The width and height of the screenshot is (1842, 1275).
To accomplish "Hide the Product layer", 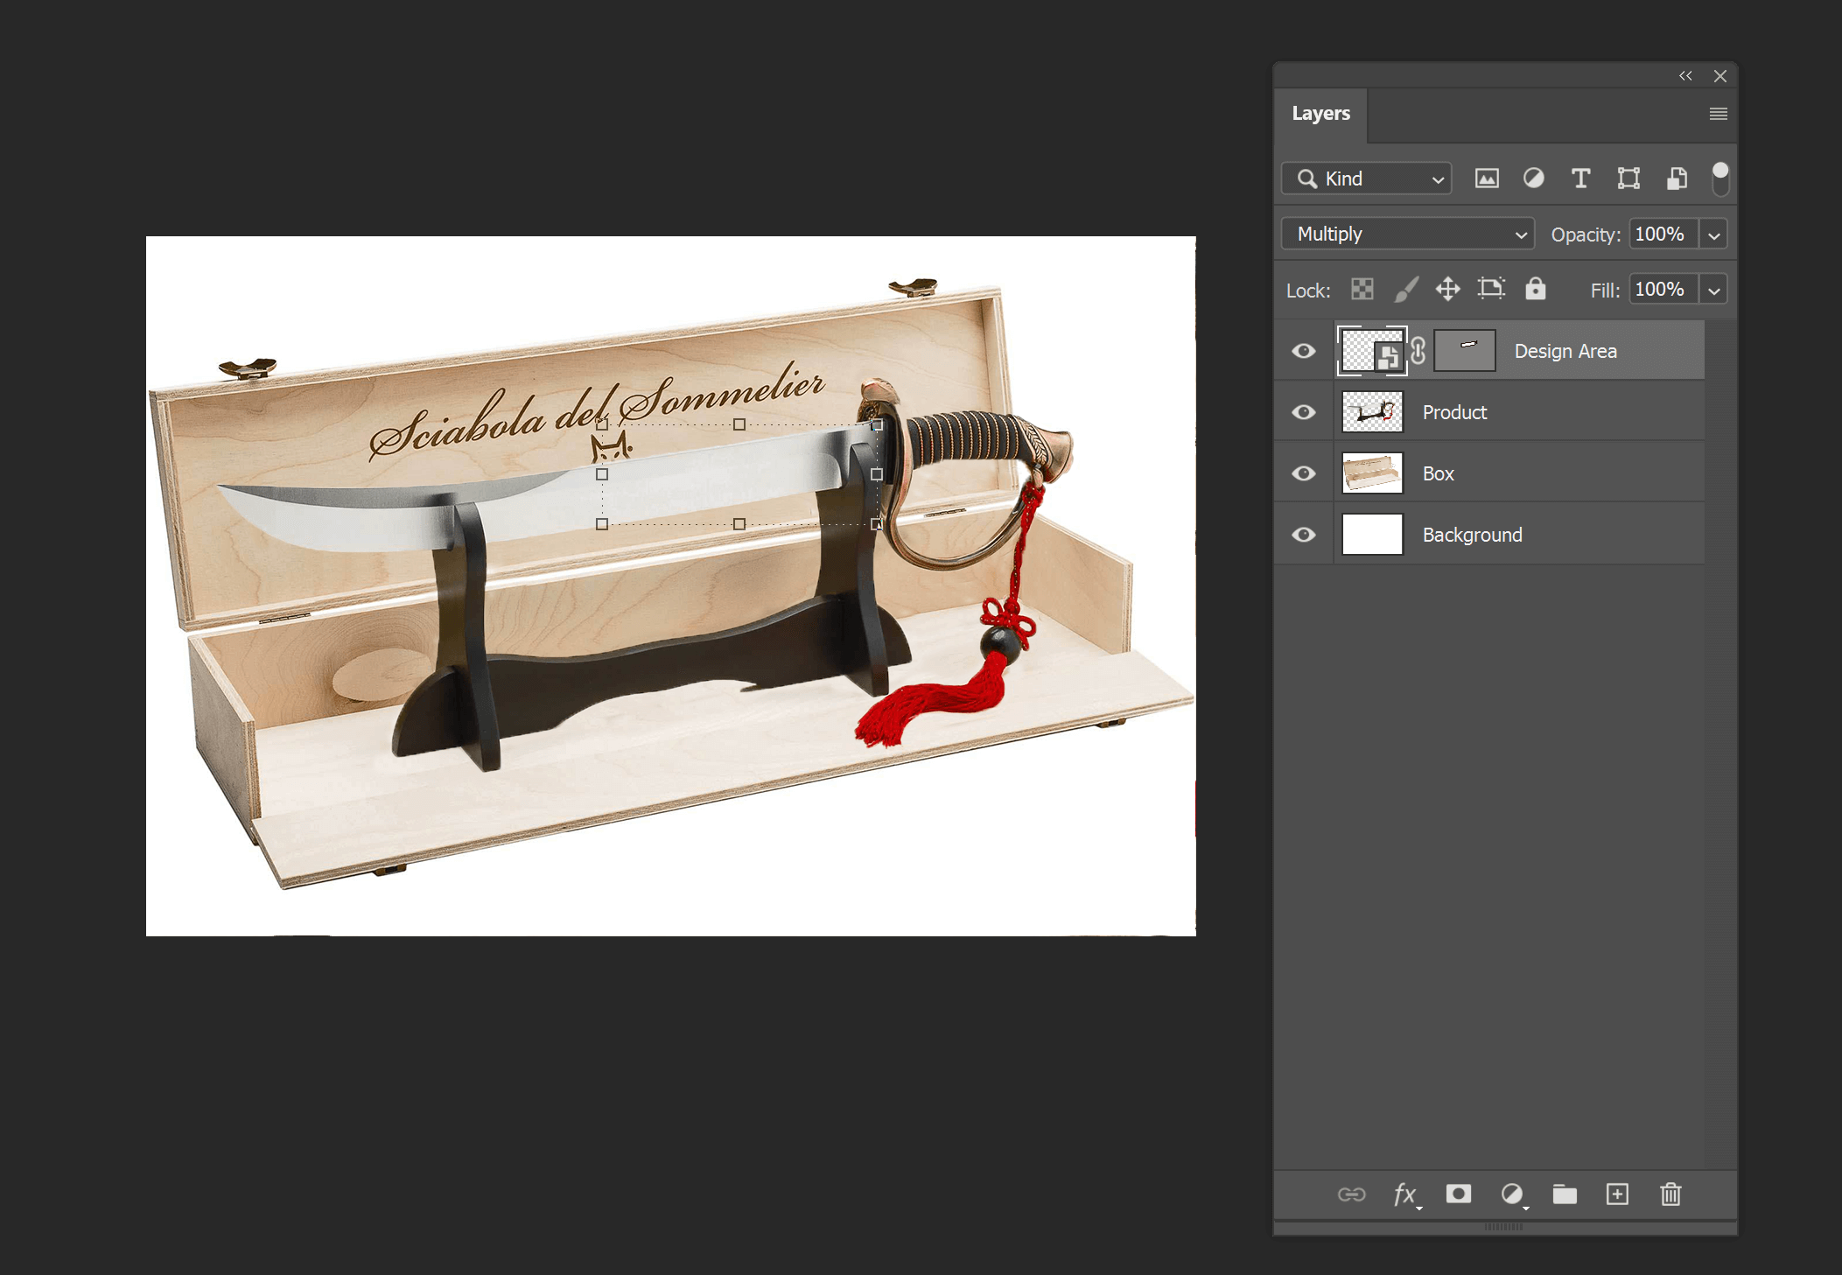I will [x=1304, y=412].
